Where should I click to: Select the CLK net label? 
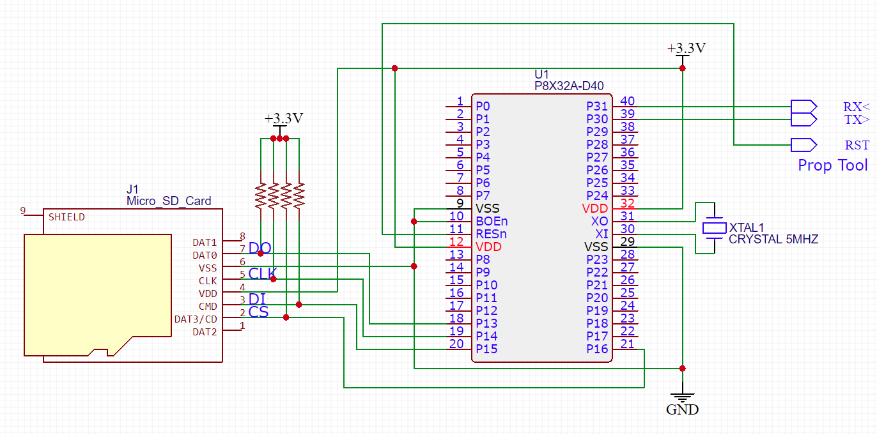(262, 273)
